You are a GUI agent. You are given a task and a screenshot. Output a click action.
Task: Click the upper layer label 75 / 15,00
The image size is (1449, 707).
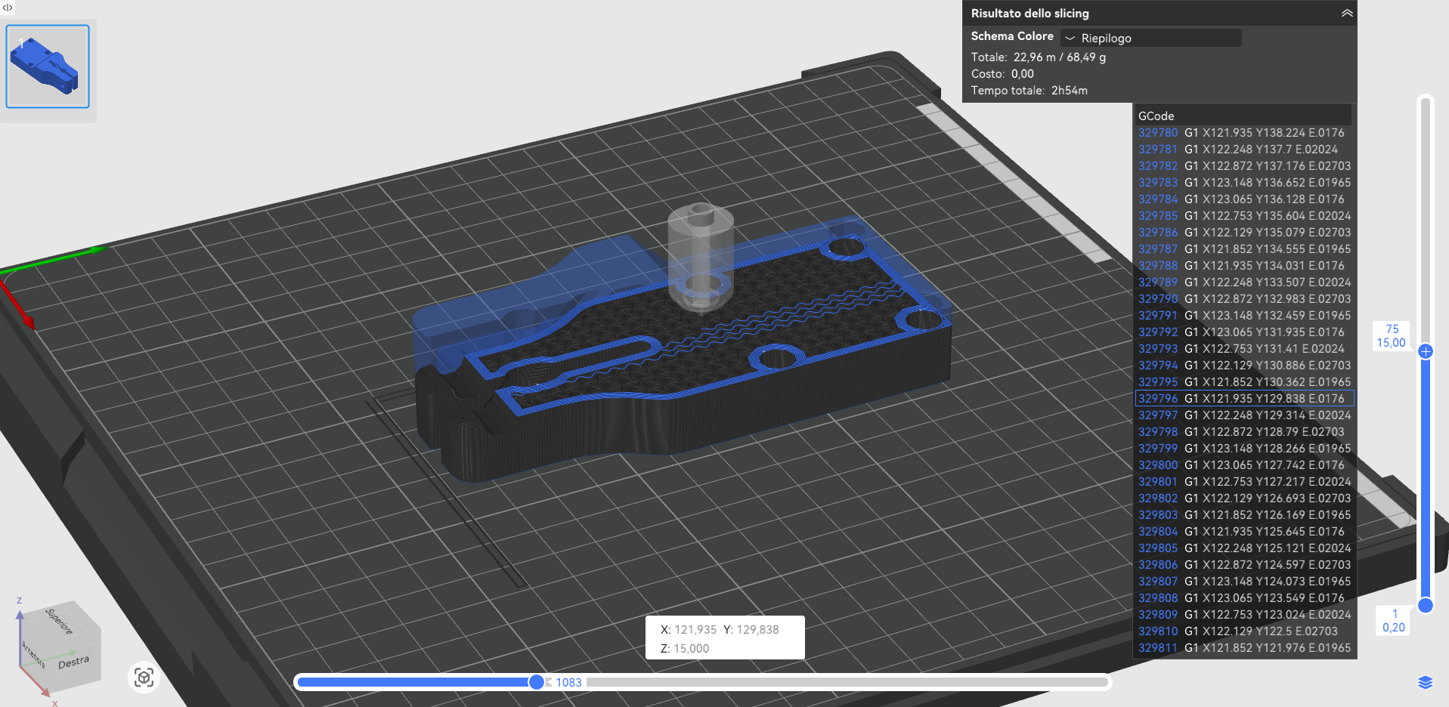pyautogui.click(x=1392, y=336)
